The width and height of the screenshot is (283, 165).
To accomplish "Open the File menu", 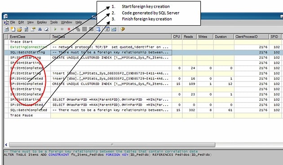I will (x=13, y=22).
